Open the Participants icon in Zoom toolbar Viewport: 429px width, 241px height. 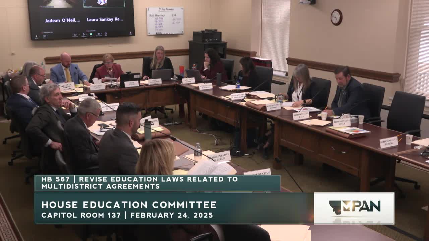pyautogui.click(x=75, y=35)
